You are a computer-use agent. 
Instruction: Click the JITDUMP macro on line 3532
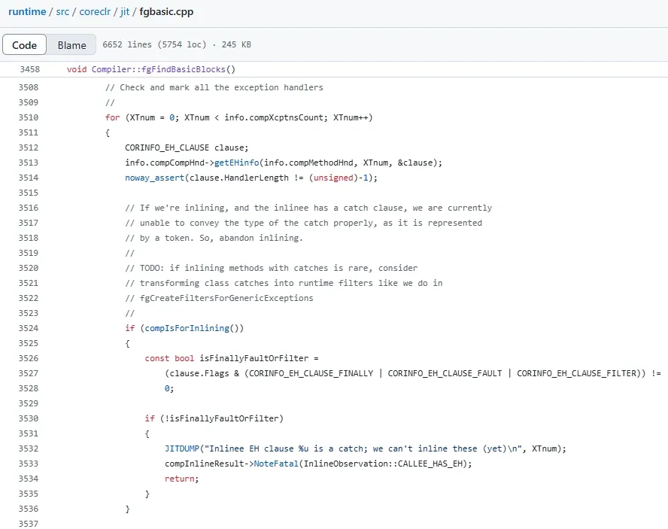pyautogui.click(x=182, y=449)
